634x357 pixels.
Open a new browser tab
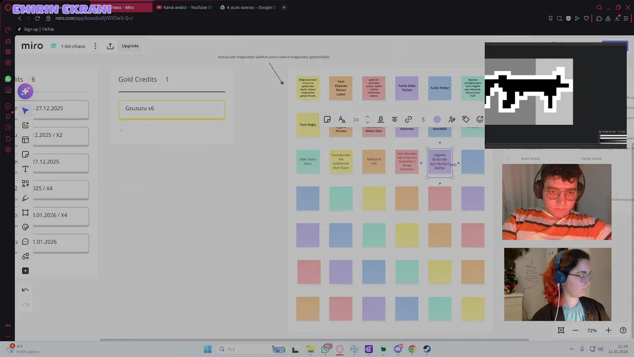point(284,7)
